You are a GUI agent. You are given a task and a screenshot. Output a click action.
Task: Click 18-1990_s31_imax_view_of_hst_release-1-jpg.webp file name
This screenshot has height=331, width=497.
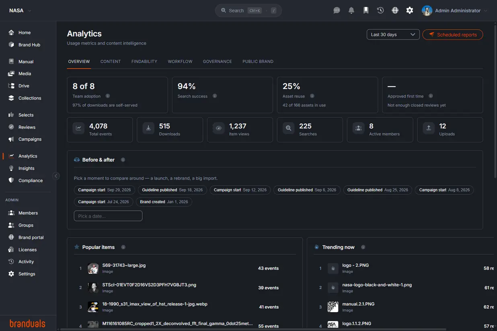point(155,304)
